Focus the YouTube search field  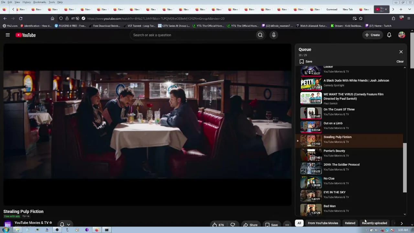192,35
